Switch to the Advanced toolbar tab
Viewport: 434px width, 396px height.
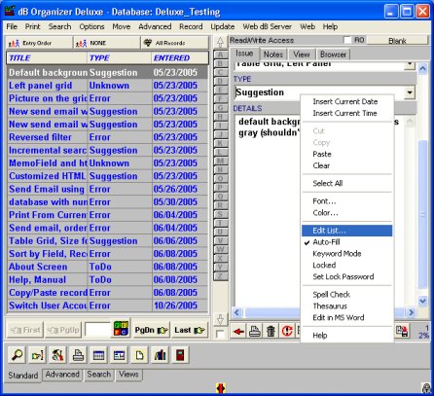(62, 375)
